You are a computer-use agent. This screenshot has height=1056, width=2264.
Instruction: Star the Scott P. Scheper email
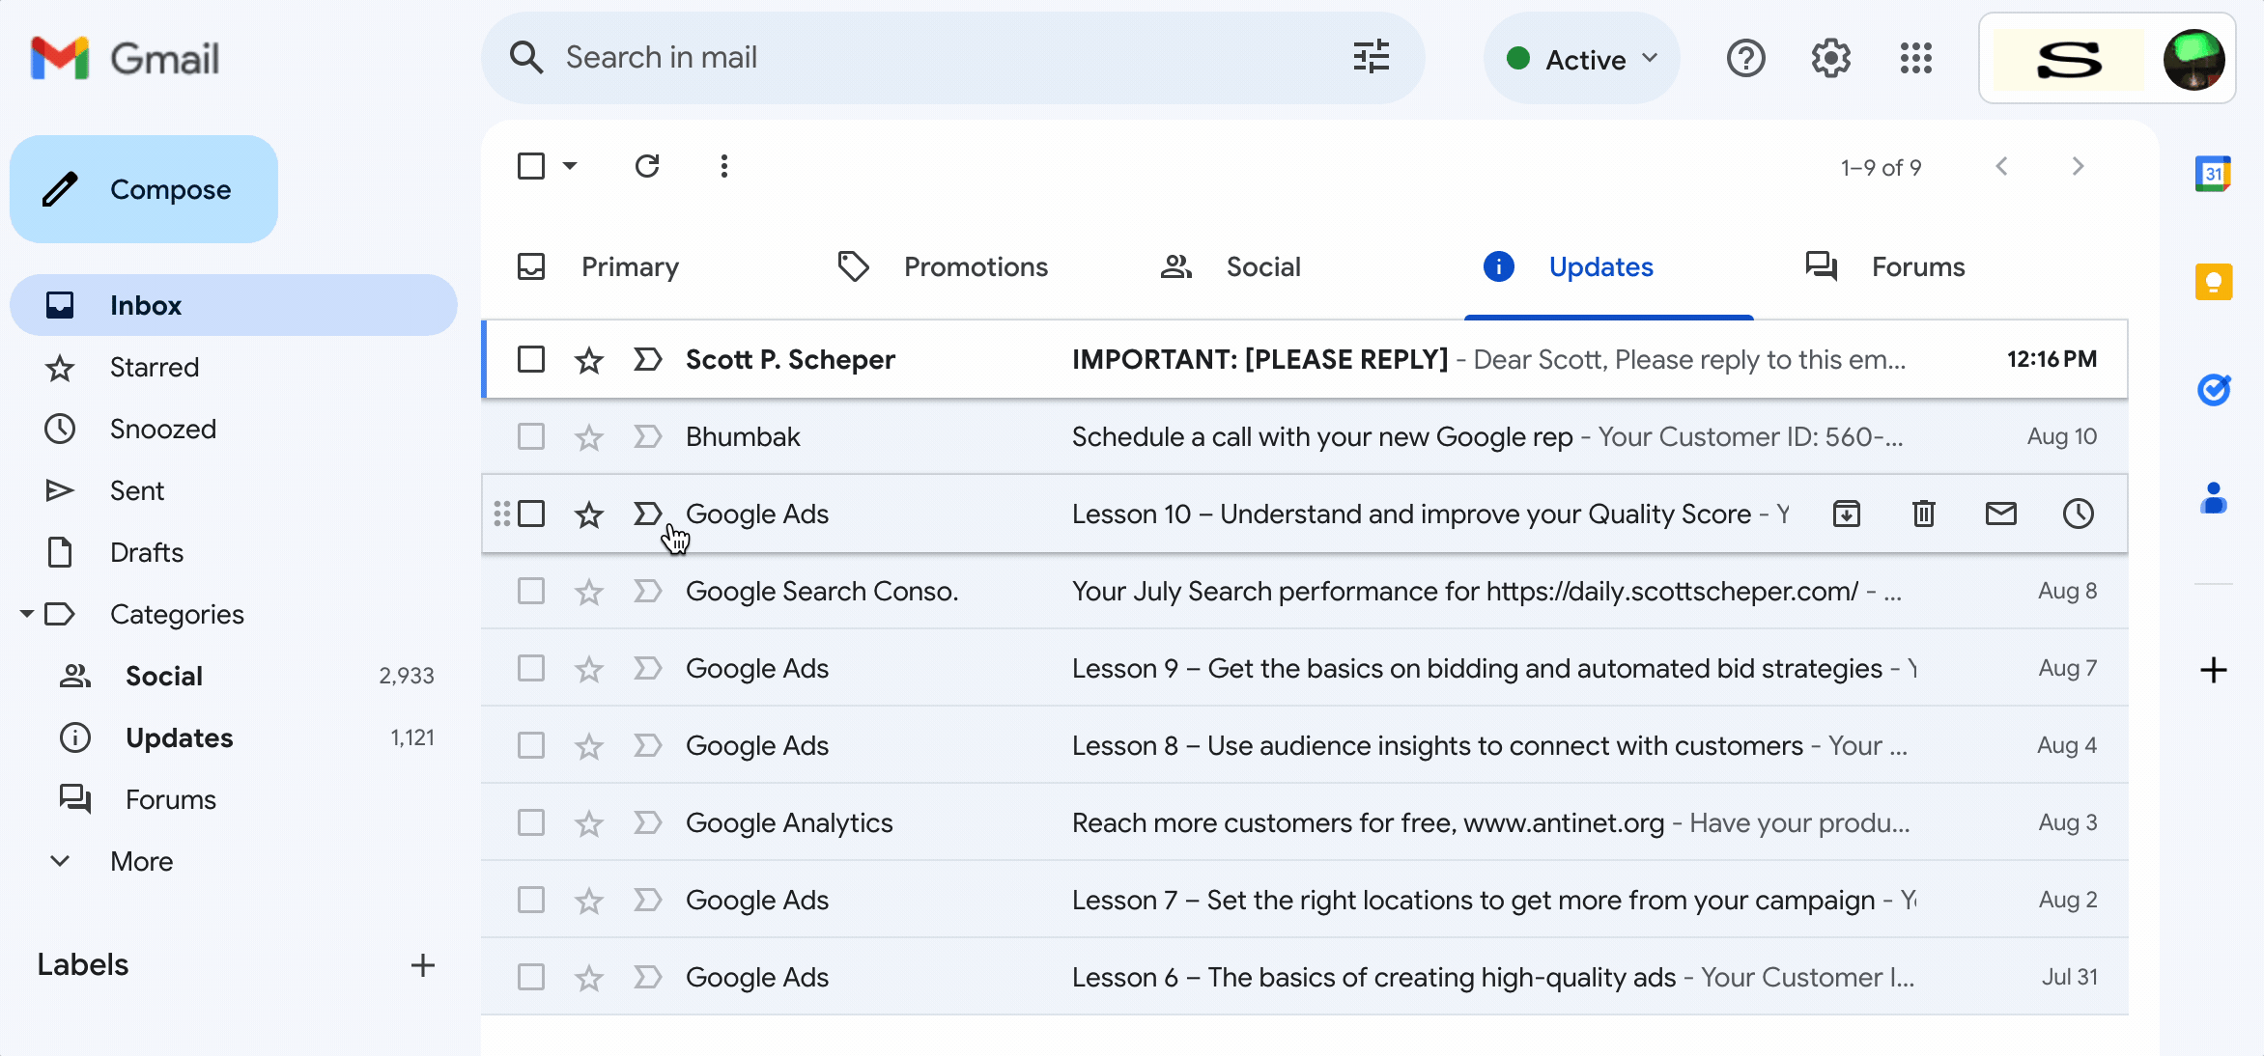click(x=589, y=360)
